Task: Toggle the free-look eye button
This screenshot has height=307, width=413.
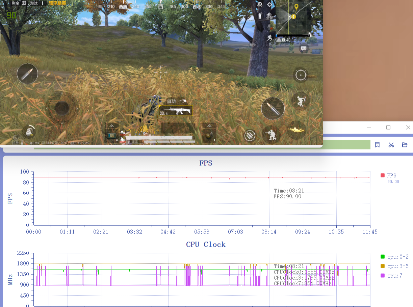Action: click(253, 45)
